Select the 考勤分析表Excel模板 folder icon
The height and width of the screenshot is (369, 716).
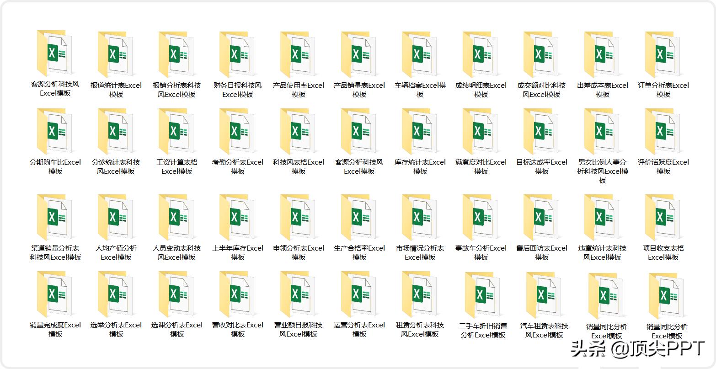[x=237, y=131]
